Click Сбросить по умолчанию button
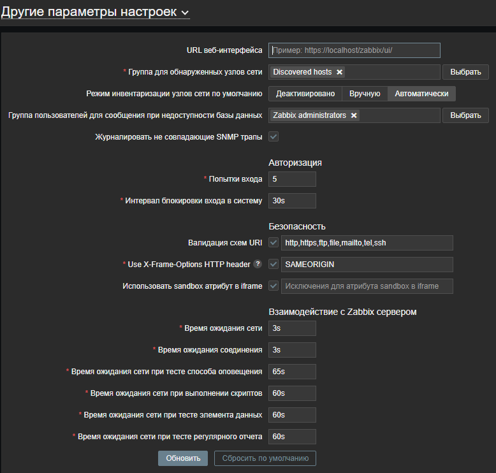Screen dimensions: 496x473 [265, 458]
